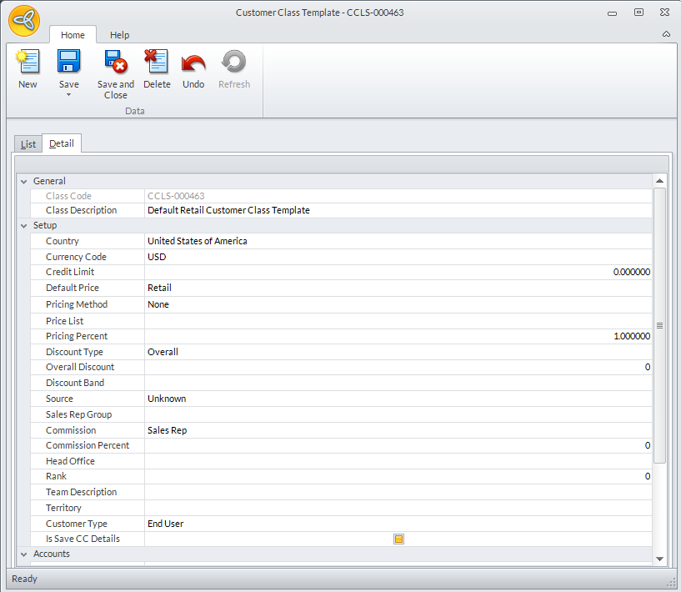Expand or collapse the Accounts section
The width and height of the screenshot is (681, 592).
coord(23,554)
